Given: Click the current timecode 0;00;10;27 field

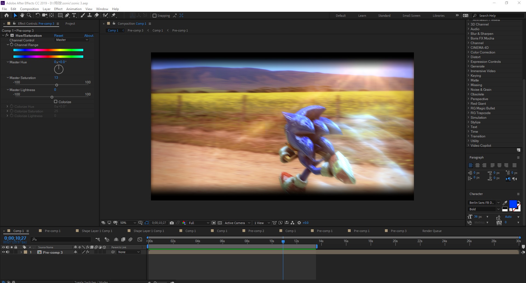Looking at the screenshot, I should 15,238.
